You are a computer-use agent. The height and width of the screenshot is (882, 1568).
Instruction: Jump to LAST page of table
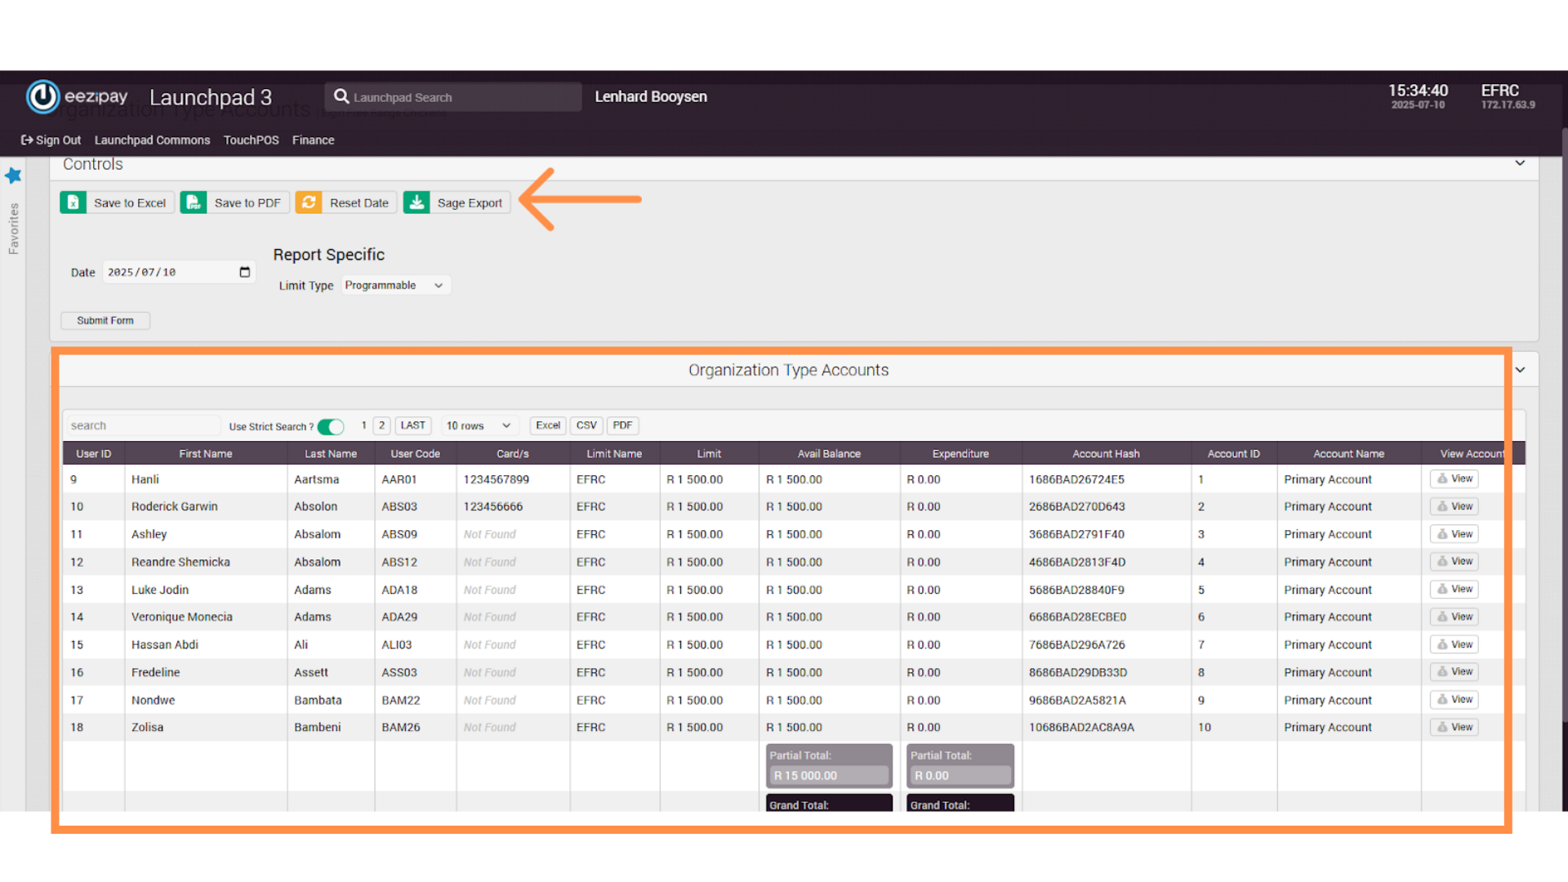tap(413, 425)
